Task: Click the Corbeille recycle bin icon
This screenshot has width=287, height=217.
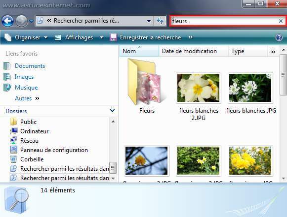Action: 13,159
